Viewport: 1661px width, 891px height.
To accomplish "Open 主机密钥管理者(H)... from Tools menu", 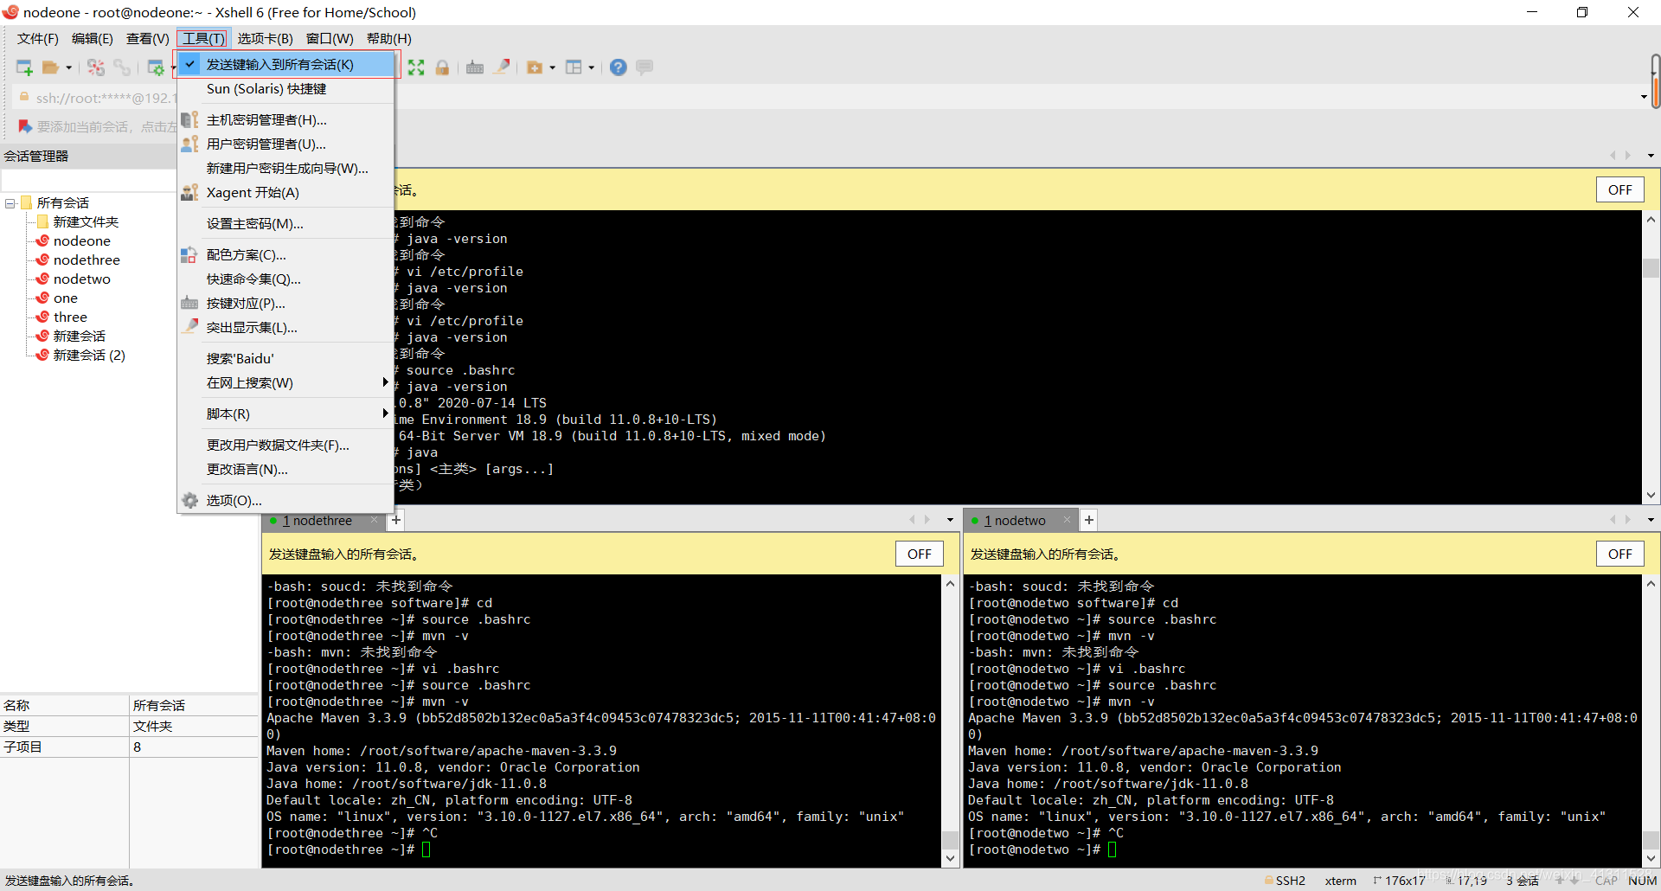I will [286, 120].
